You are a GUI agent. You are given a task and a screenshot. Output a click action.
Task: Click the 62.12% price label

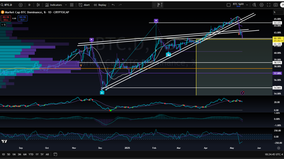tap(277, 44)
